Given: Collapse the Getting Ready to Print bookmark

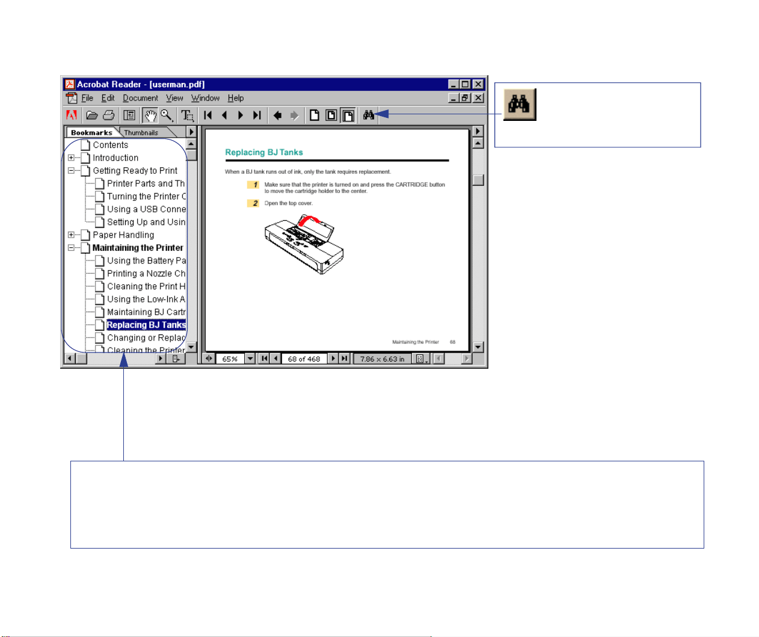Looking at the screenshot, I should (71, 170).
